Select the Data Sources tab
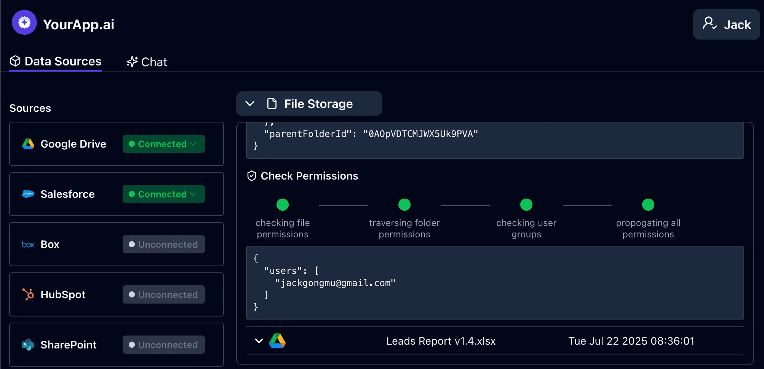764x369 pixels. (x=56, y=61)
